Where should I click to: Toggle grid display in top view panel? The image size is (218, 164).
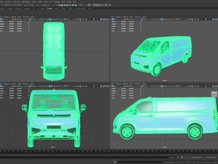(x=30, y=19)
